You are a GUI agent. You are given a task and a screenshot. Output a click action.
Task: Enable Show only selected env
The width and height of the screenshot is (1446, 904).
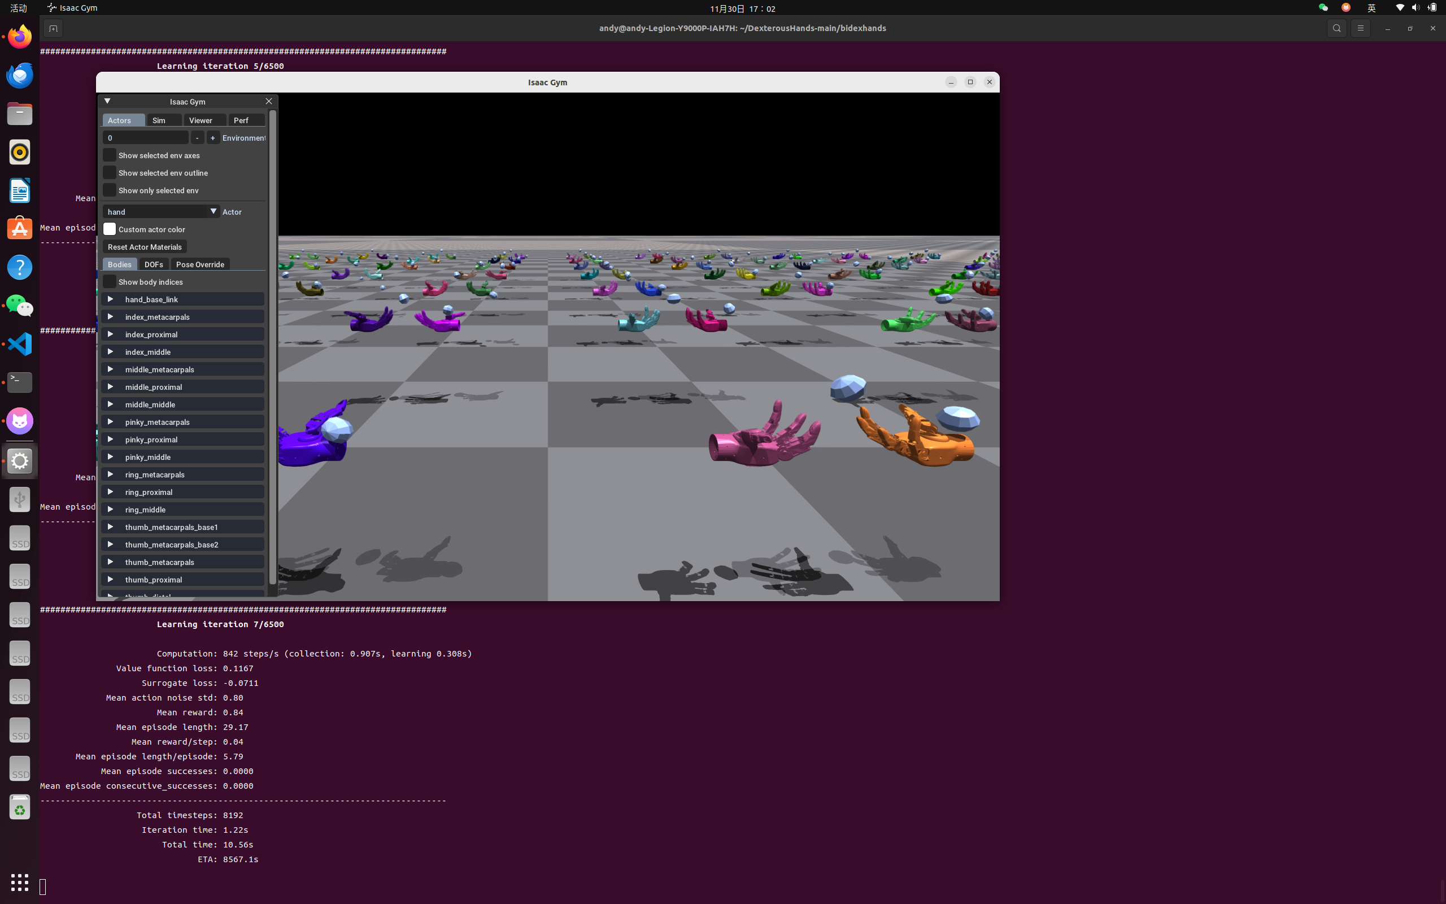point(110,190)
